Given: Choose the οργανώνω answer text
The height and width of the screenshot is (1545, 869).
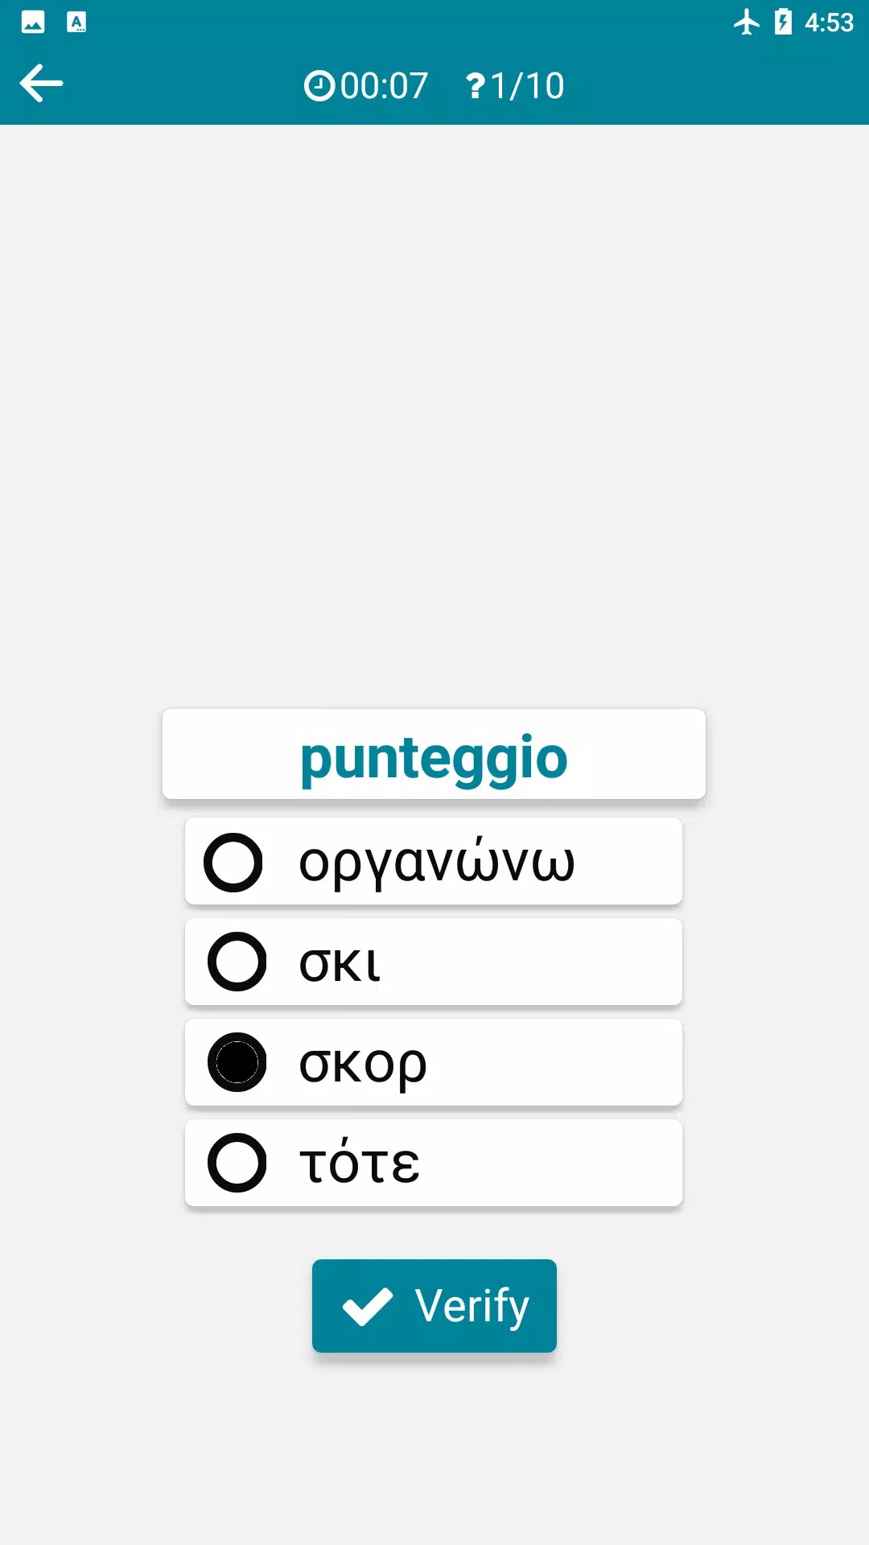Looking at the screenshot, I should [437, 863].
